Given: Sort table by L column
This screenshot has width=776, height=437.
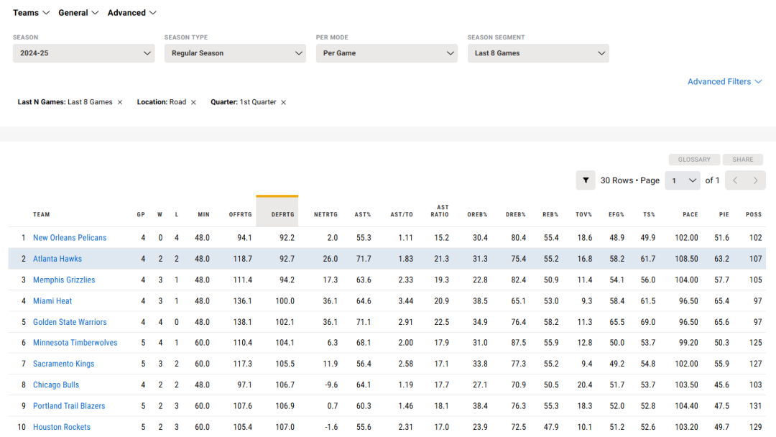Looking at the screenshot, I should click(177, 215).
